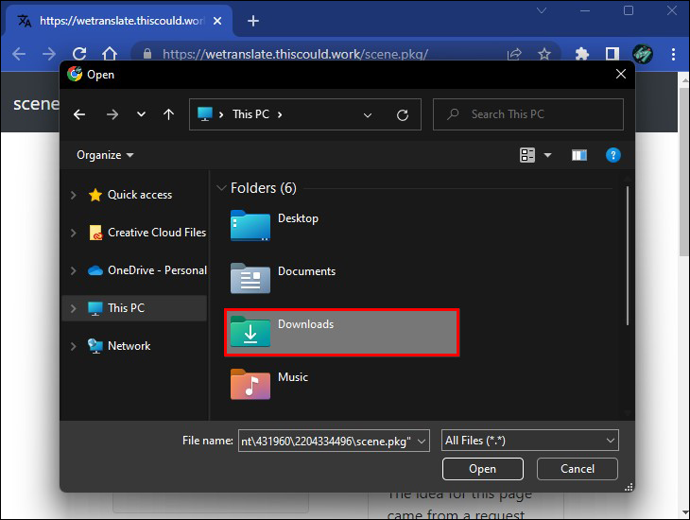The width and height of the screenshot is (690, 520).
Task: Open the Organize menu
Action: 105,155
